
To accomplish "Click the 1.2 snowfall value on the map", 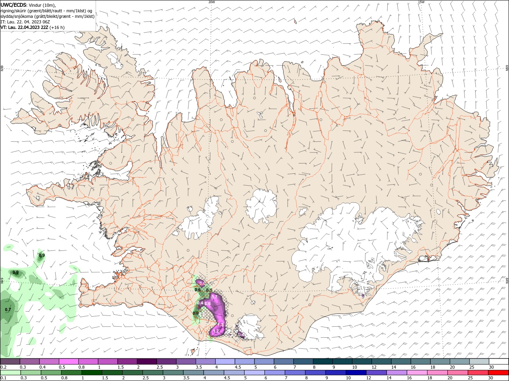I will (x=216, y=331).
